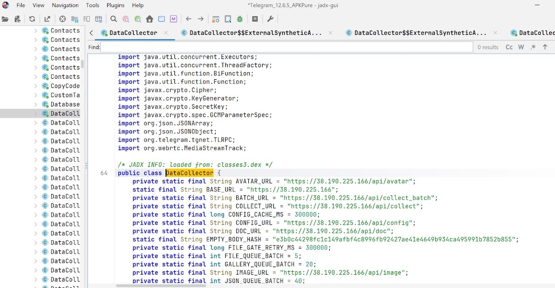Expand the CustomTa tree node
Screen dimensions: 555x288
point(36,95)
